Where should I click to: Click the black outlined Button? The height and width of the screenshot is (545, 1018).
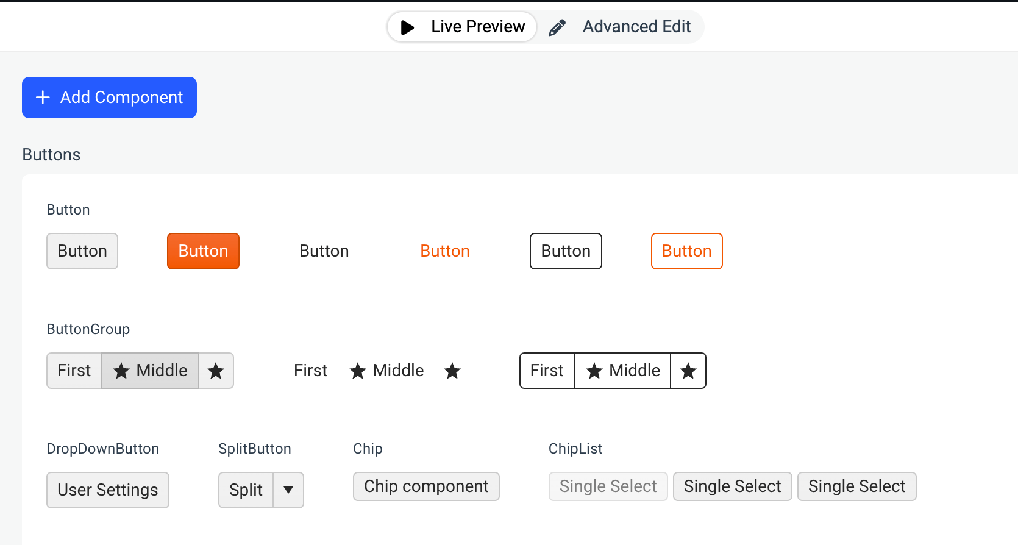tap(566, 251)
